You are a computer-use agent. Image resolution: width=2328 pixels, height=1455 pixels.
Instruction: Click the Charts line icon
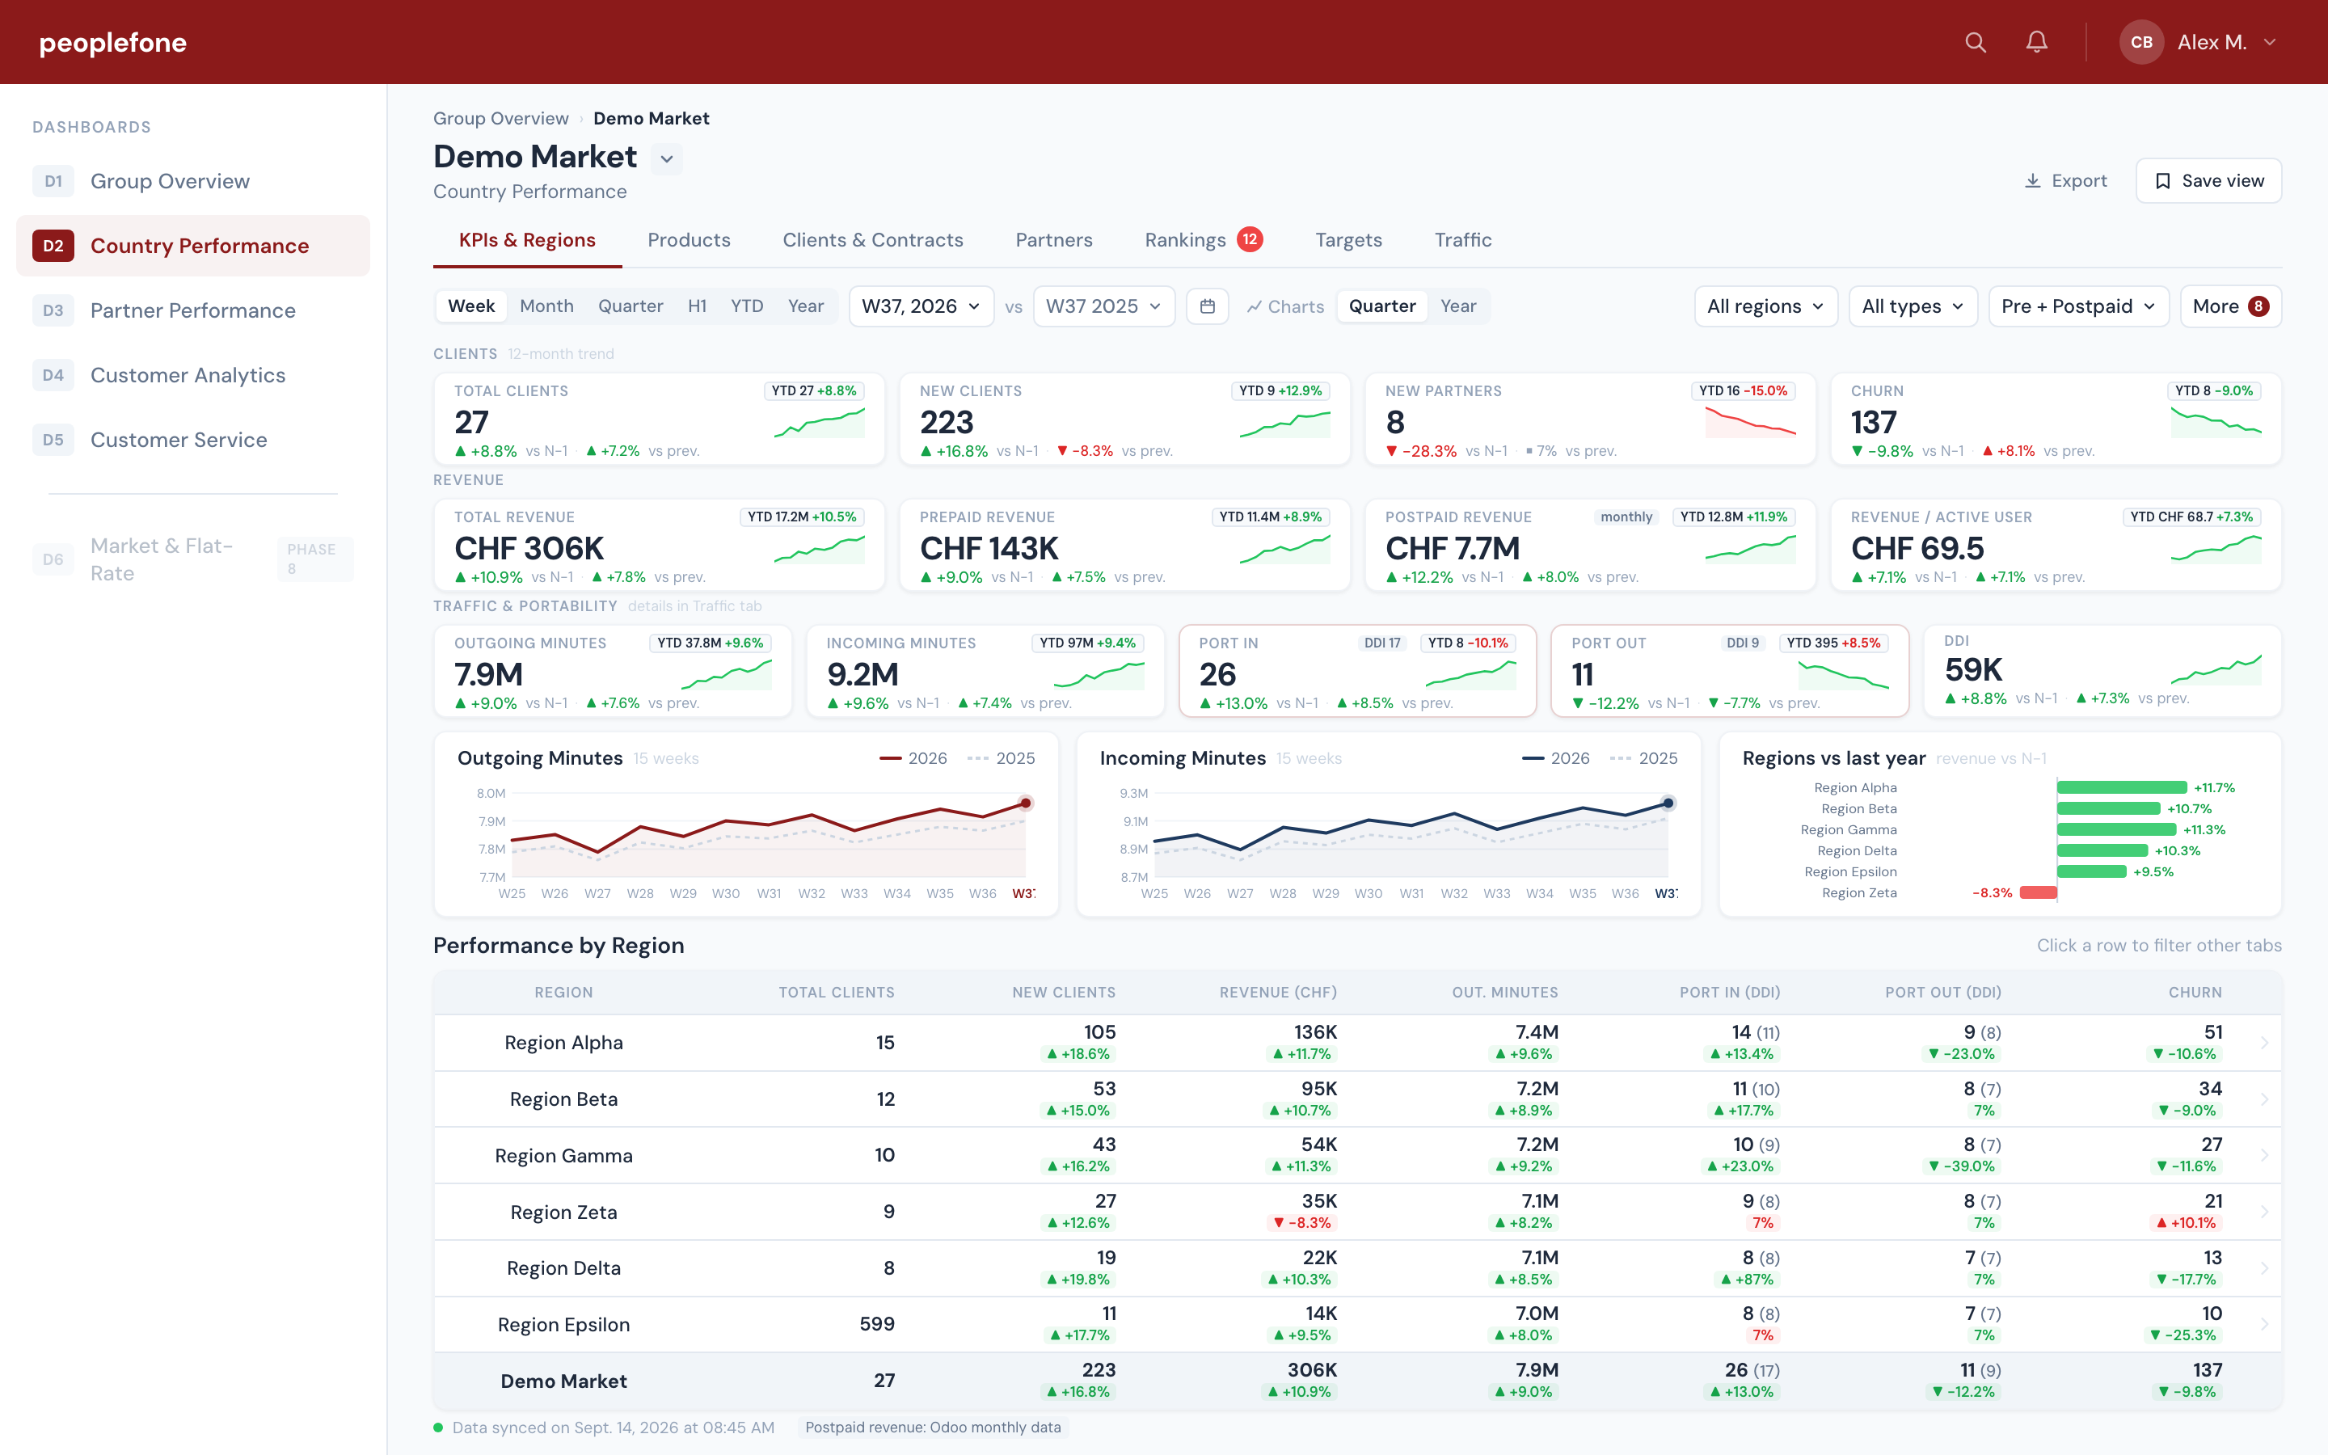click(1255, 307)
